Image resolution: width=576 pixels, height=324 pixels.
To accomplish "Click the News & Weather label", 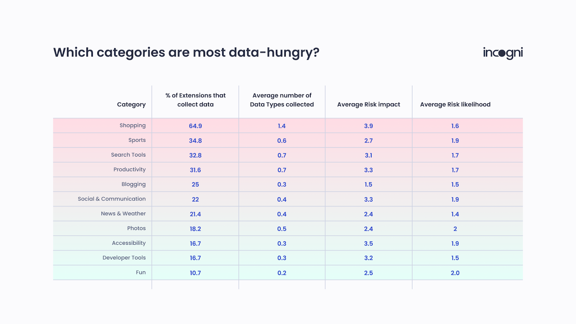I will 123,213.
